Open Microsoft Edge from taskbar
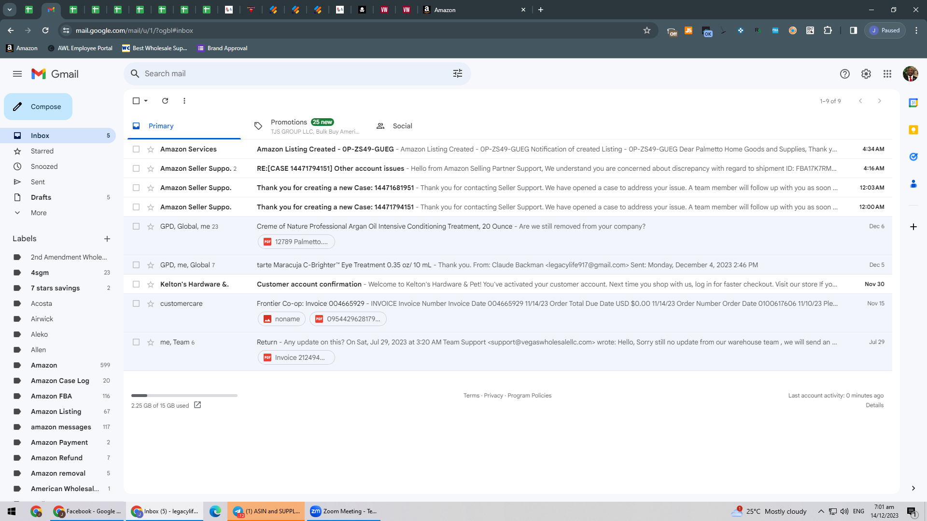The width and height of the screenshot is (927, 521). (x=215, y=511)
